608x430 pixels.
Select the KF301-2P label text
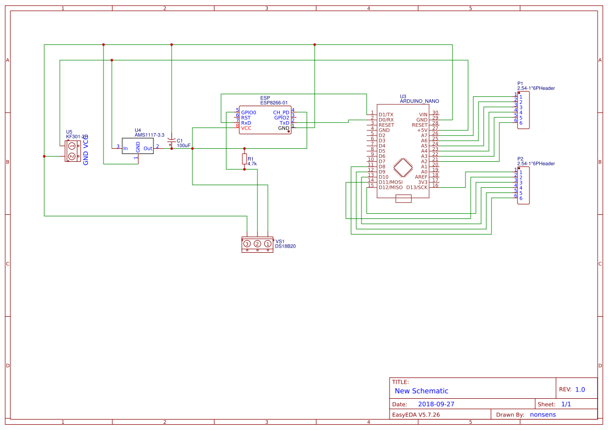pos(77,136)
